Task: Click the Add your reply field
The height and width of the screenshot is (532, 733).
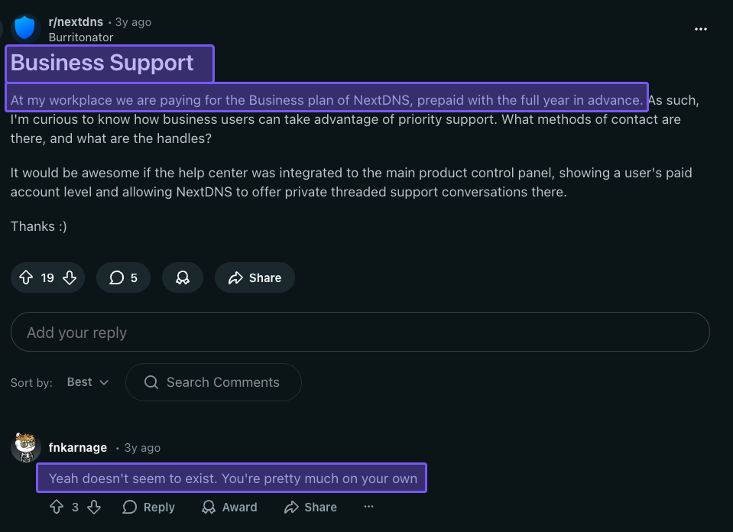Action: tap(359, 332)
